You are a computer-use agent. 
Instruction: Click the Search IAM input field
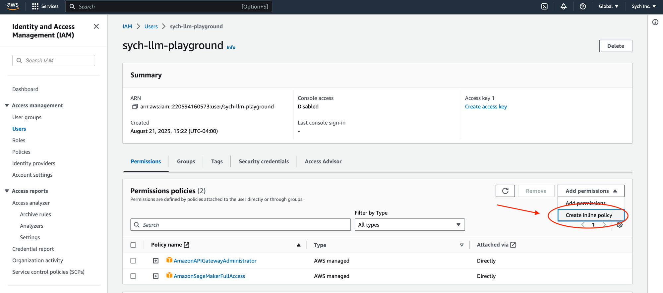point(54,60)
